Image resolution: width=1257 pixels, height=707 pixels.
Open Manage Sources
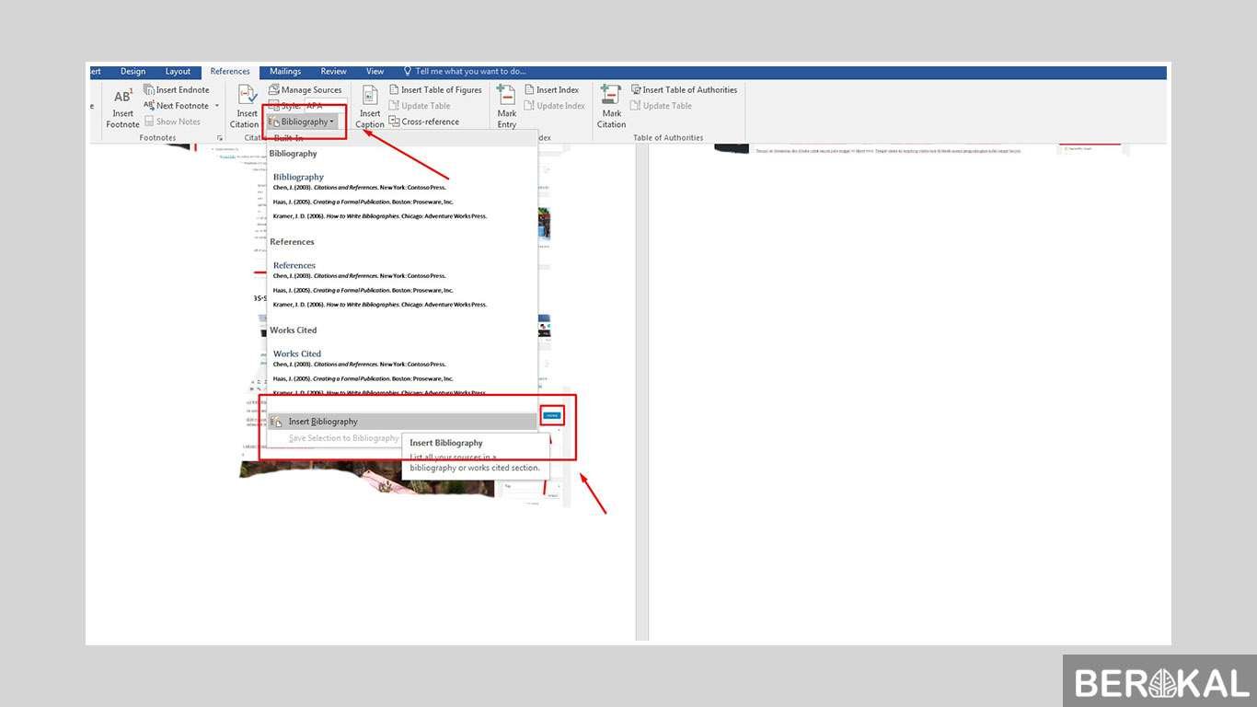click(306, 89)
